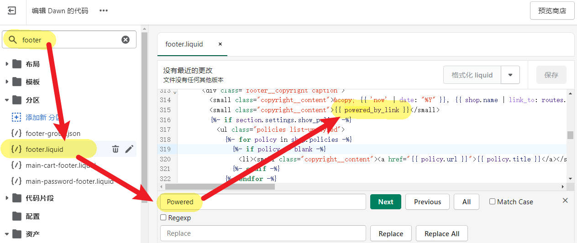
Task: Enable the Regexp checkbox
Action: coord(163,217)
